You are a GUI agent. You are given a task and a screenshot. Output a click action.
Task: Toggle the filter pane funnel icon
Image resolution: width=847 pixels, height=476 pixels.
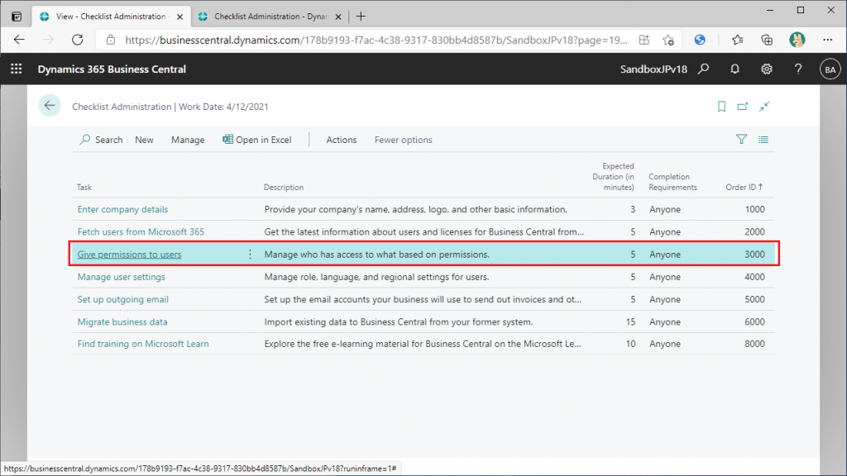741,139
